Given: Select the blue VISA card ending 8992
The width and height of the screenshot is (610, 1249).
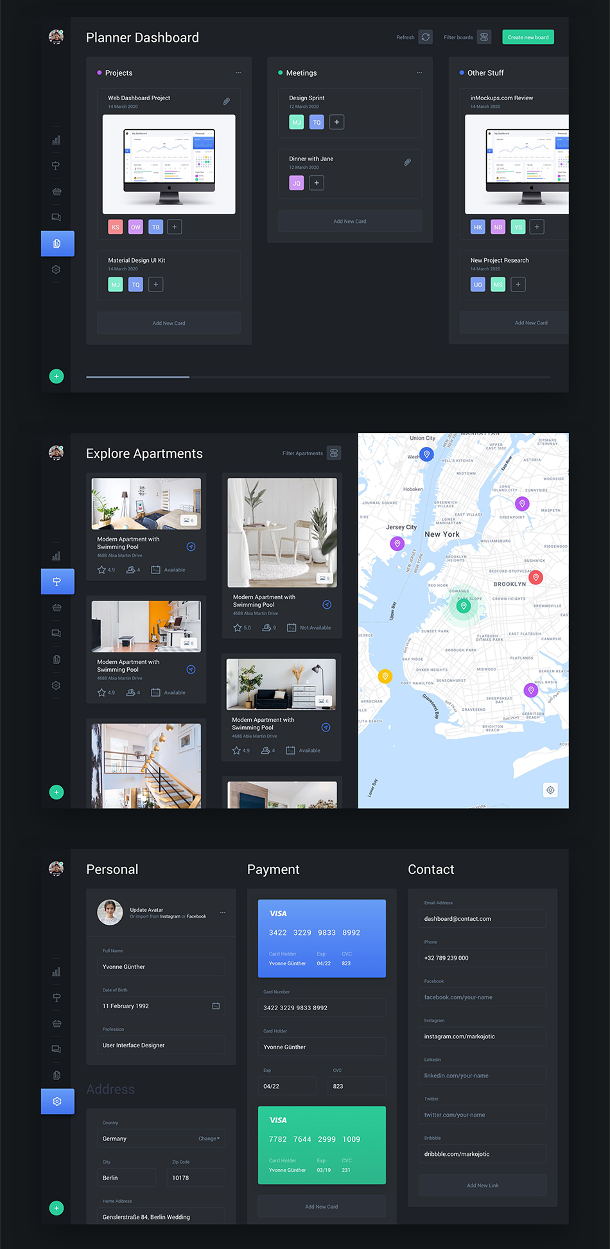Looking at the screenshot, I should 322,938.
